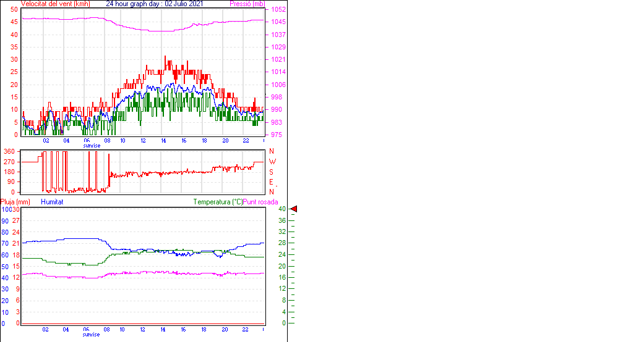
Task: Click the highest red wind gust peak
Action: coord(165,57)
